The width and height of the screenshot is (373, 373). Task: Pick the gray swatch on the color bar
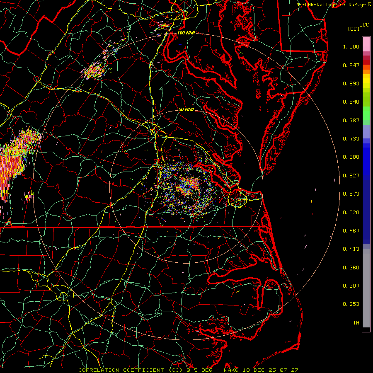point(366,288)
